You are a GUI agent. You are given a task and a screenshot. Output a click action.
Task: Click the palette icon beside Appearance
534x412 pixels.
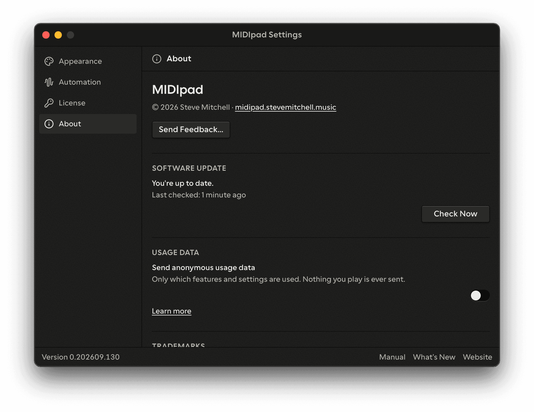click(x=49, y=61)
